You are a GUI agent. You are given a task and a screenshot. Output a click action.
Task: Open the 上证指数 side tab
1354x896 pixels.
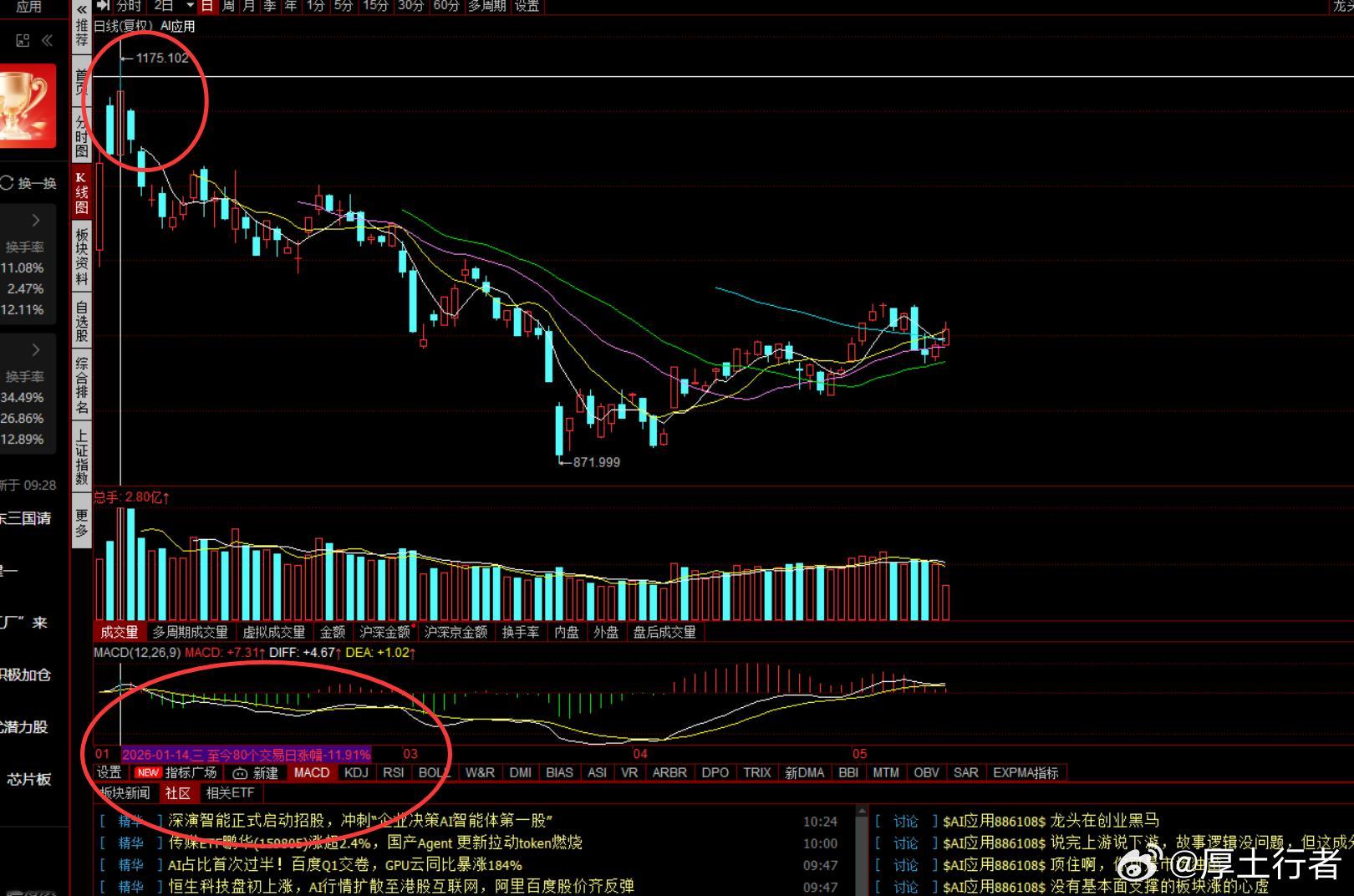(82, 457)
